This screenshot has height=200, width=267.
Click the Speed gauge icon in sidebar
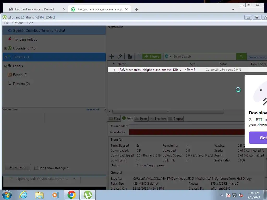coord(10,31)
